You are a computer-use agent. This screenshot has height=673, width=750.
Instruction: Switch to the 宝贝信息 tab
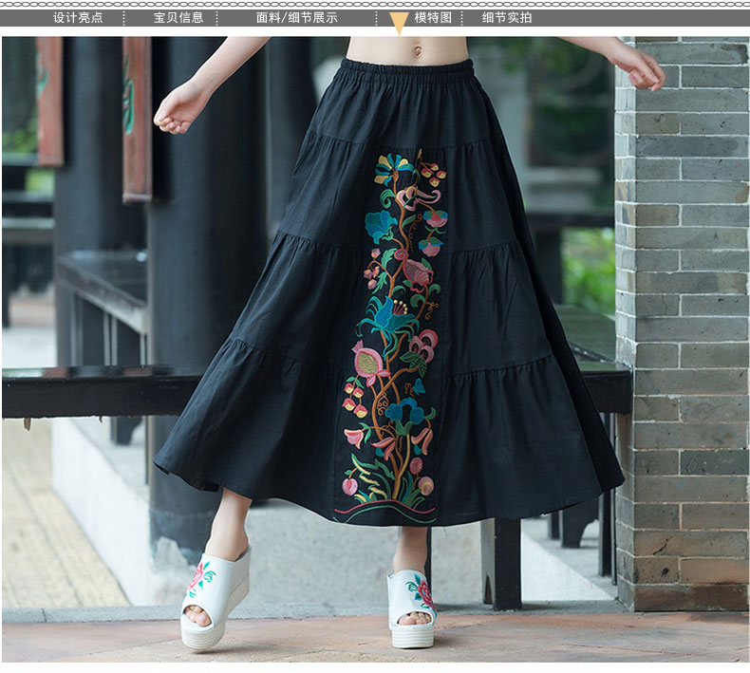click(178, 17)
